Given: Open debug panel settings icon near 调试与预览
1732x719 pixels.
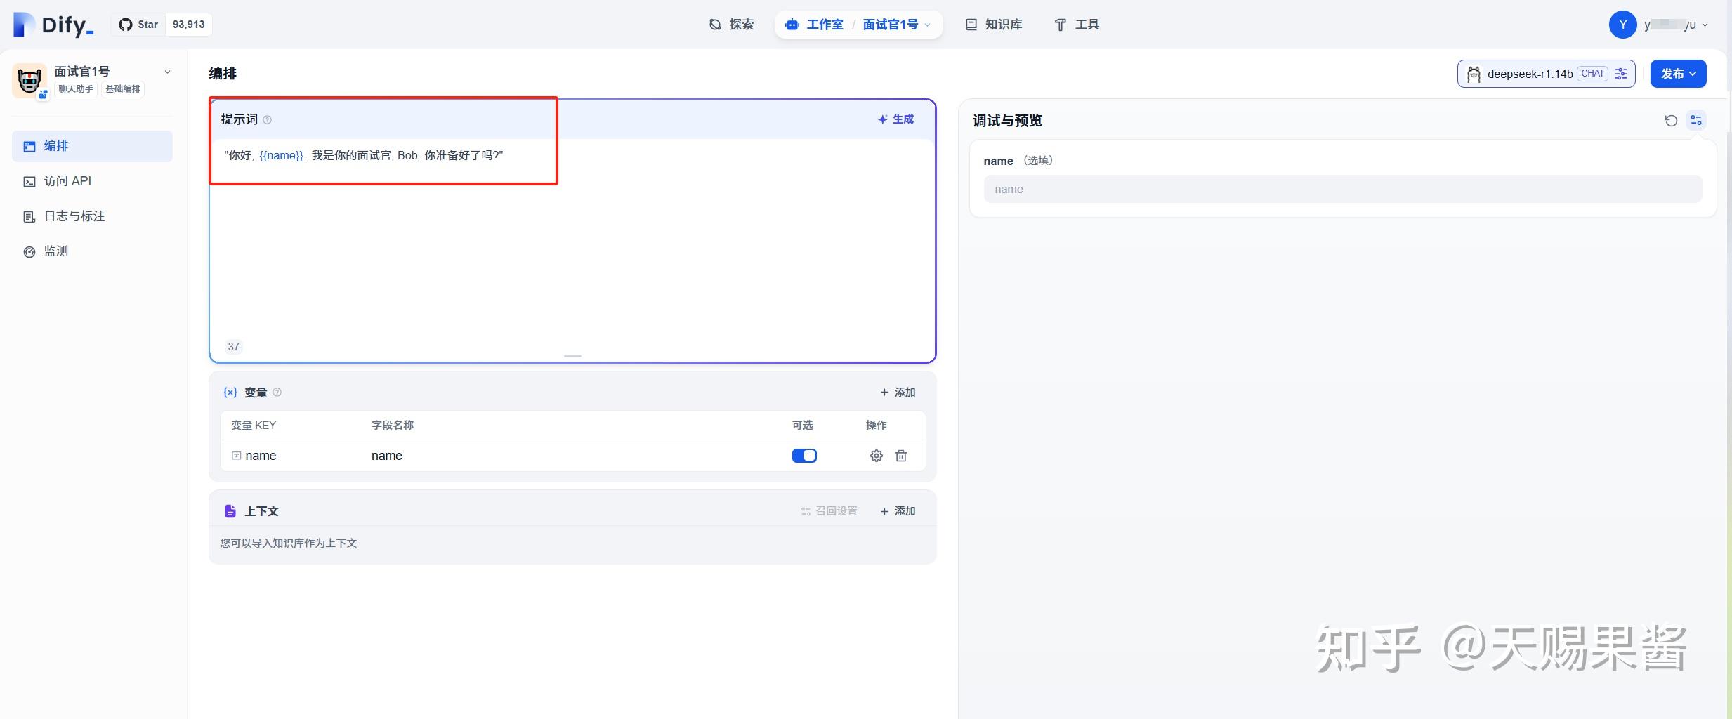Looking at the screenshot, I should click(1695, 120).
